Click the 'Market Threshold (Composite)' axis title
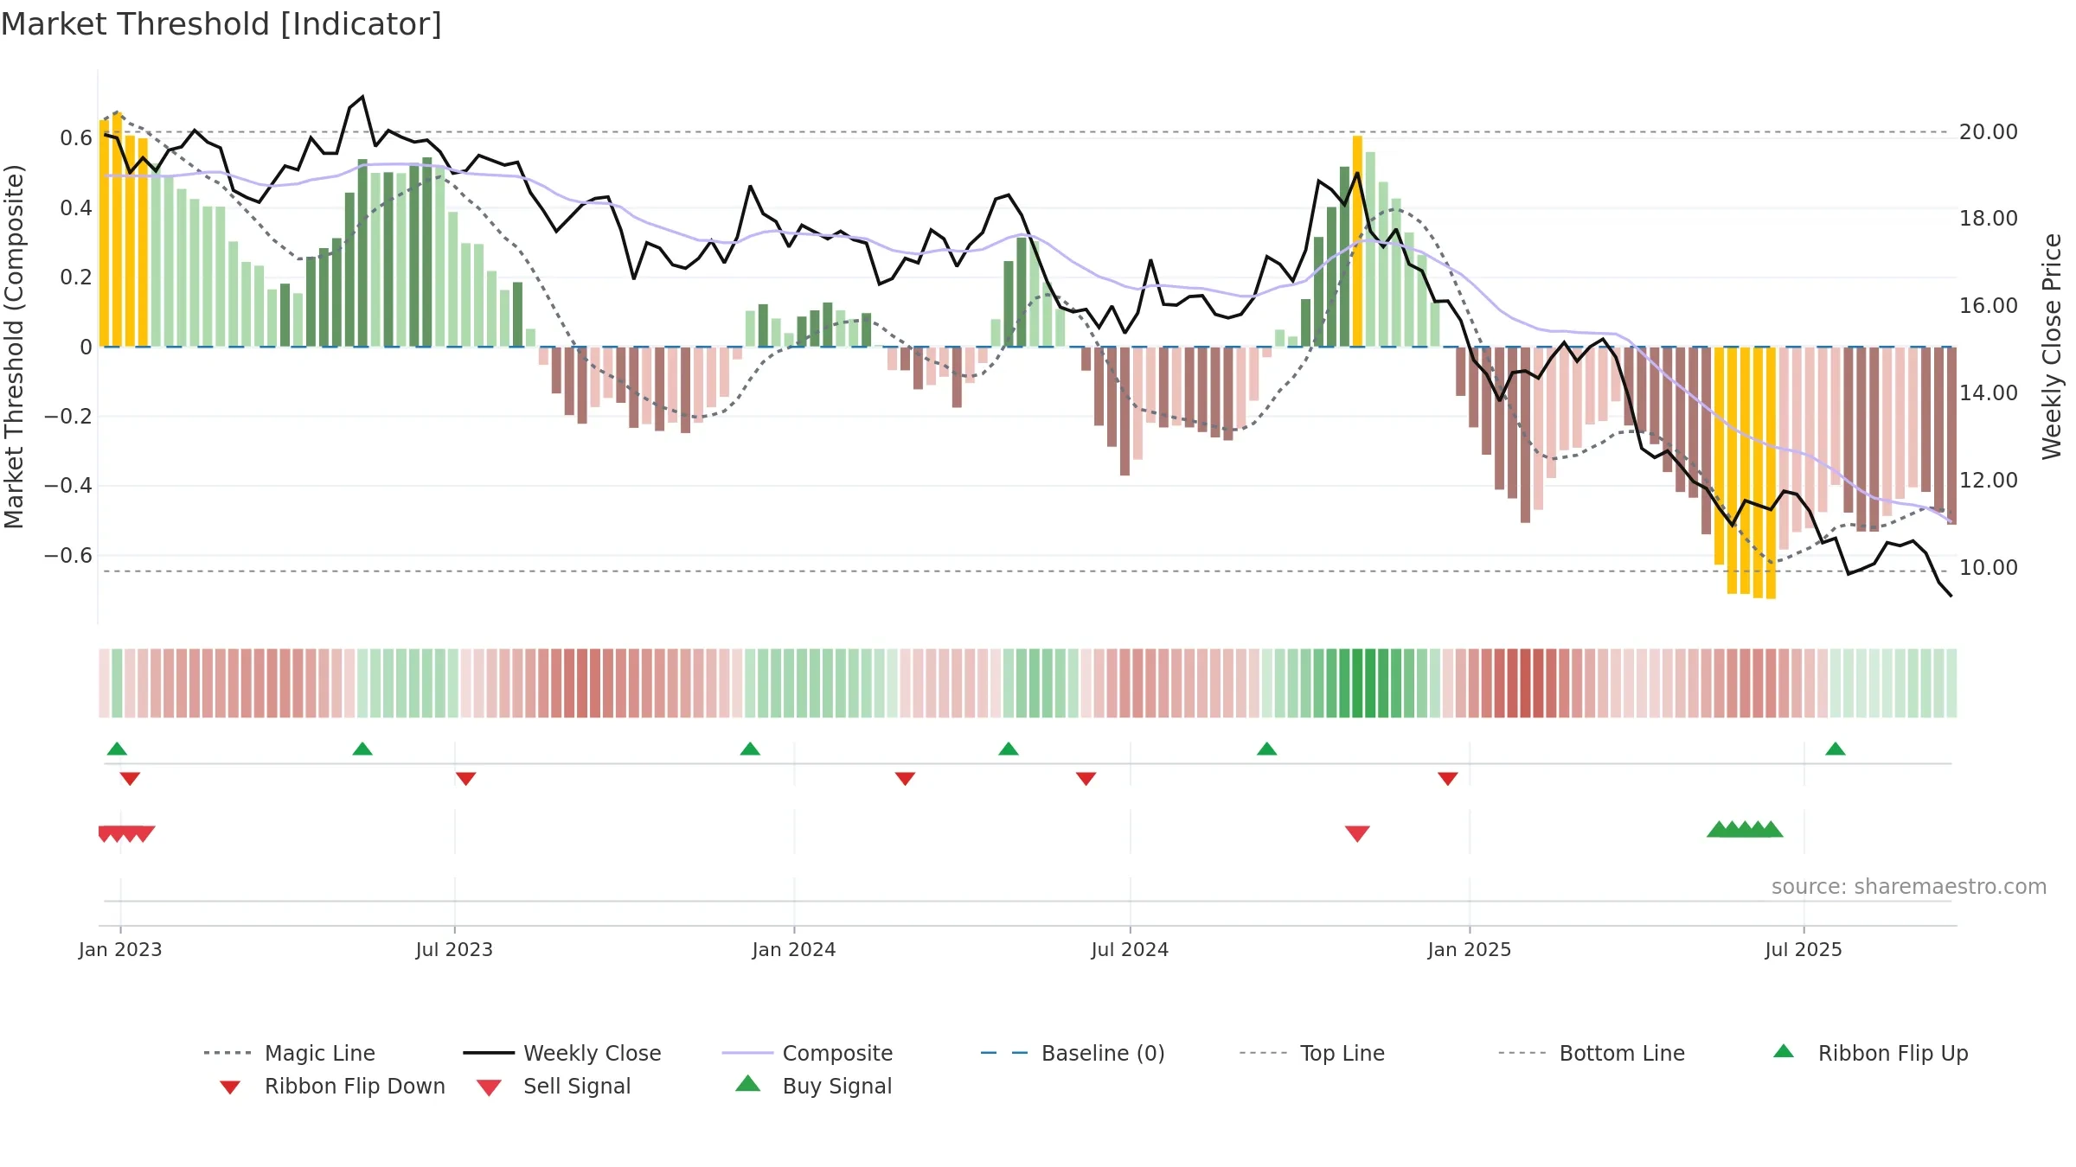The width and height of the screenshot is (2076, 1167). 14,346
